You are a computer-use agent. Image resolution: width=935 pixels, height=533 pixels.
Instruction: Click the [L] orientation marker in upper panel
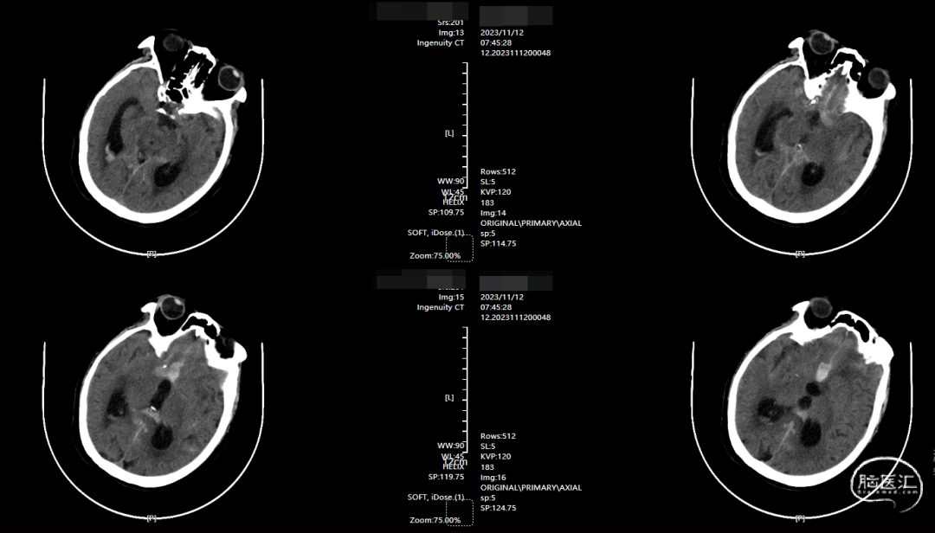click(449, 133)
